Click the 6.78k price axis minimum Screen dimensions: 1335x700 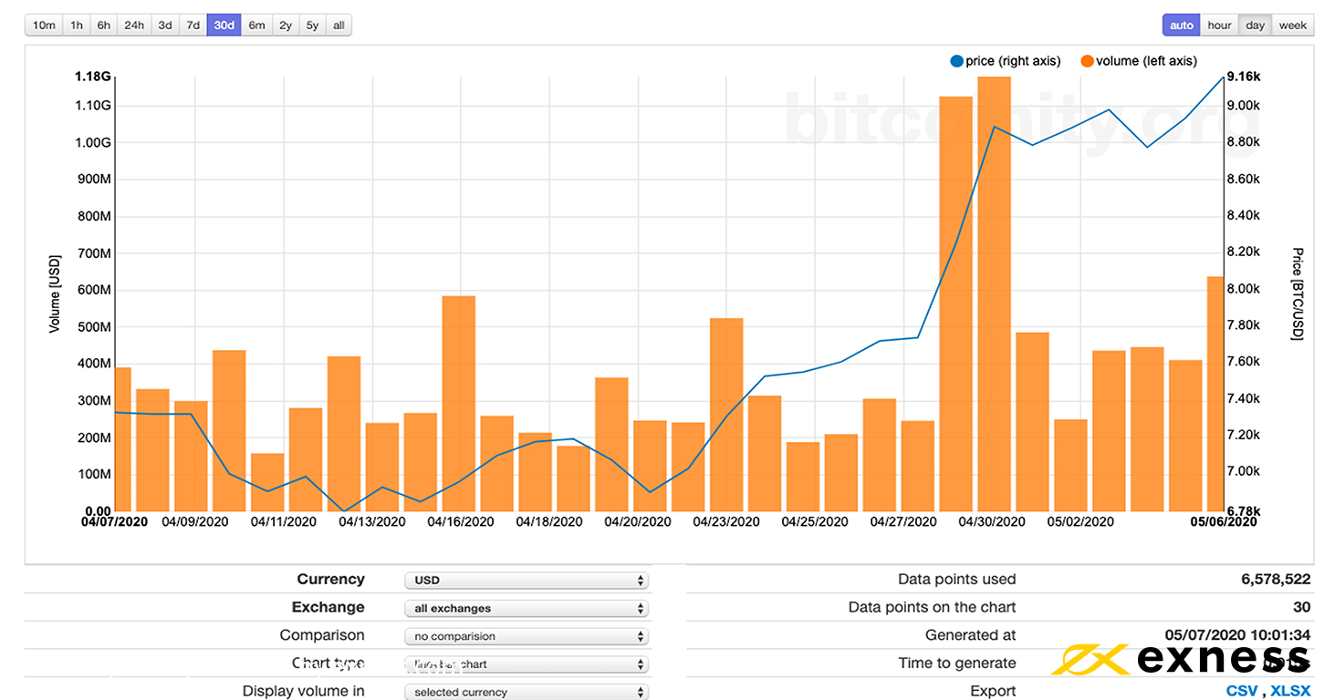pos(1243,510)
